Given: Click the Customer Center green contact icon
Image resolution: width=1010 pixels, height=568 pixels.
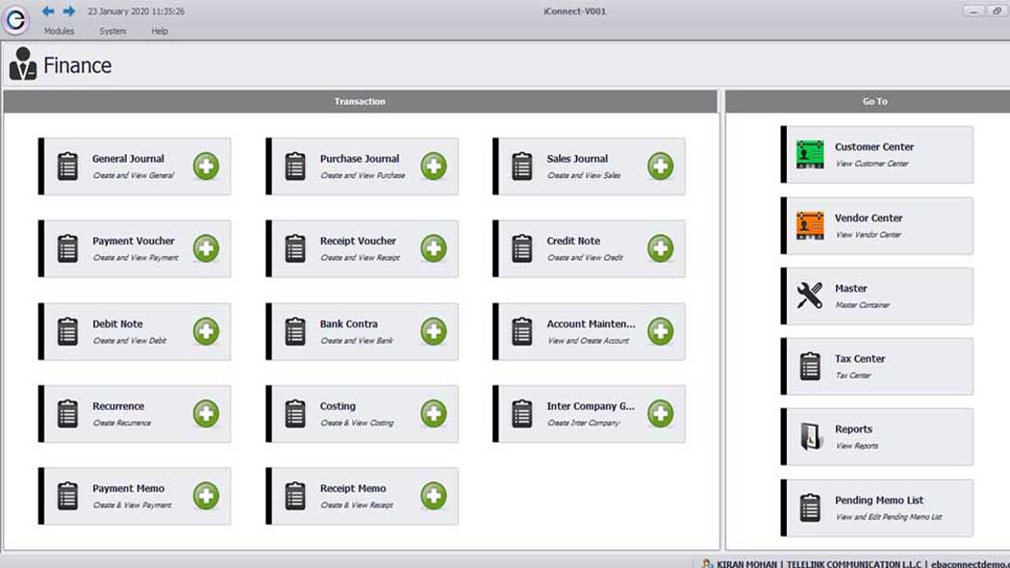Looking at the screenshot, I should pyautogui.click(x=810, y=155).
